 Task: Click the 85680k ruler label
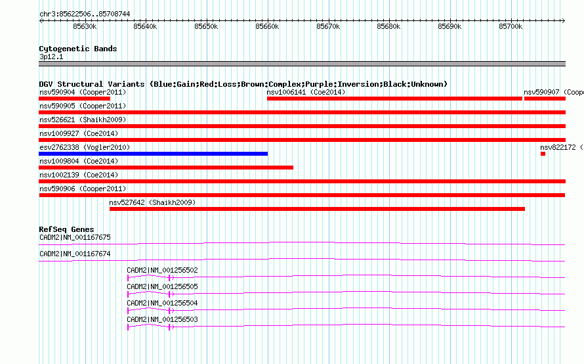click(389, 26)
